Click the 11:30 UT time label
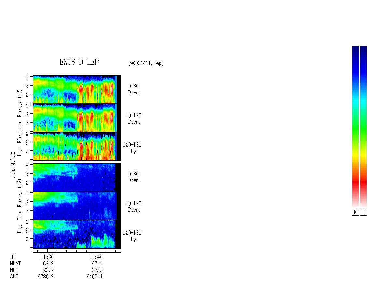This screenshot has height=285, width=368. click(x=47, y=257)
